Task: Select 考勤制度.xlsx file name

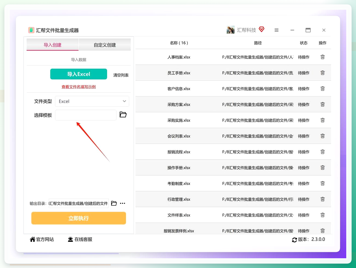Action: (x=179, y=183)
